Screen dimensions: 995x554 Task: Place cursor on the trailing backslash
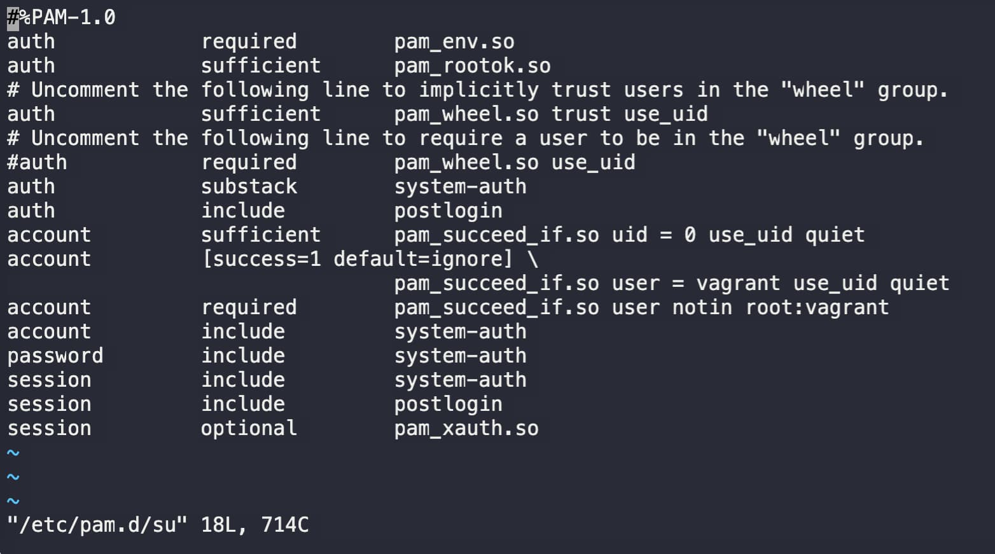(533, 260)
